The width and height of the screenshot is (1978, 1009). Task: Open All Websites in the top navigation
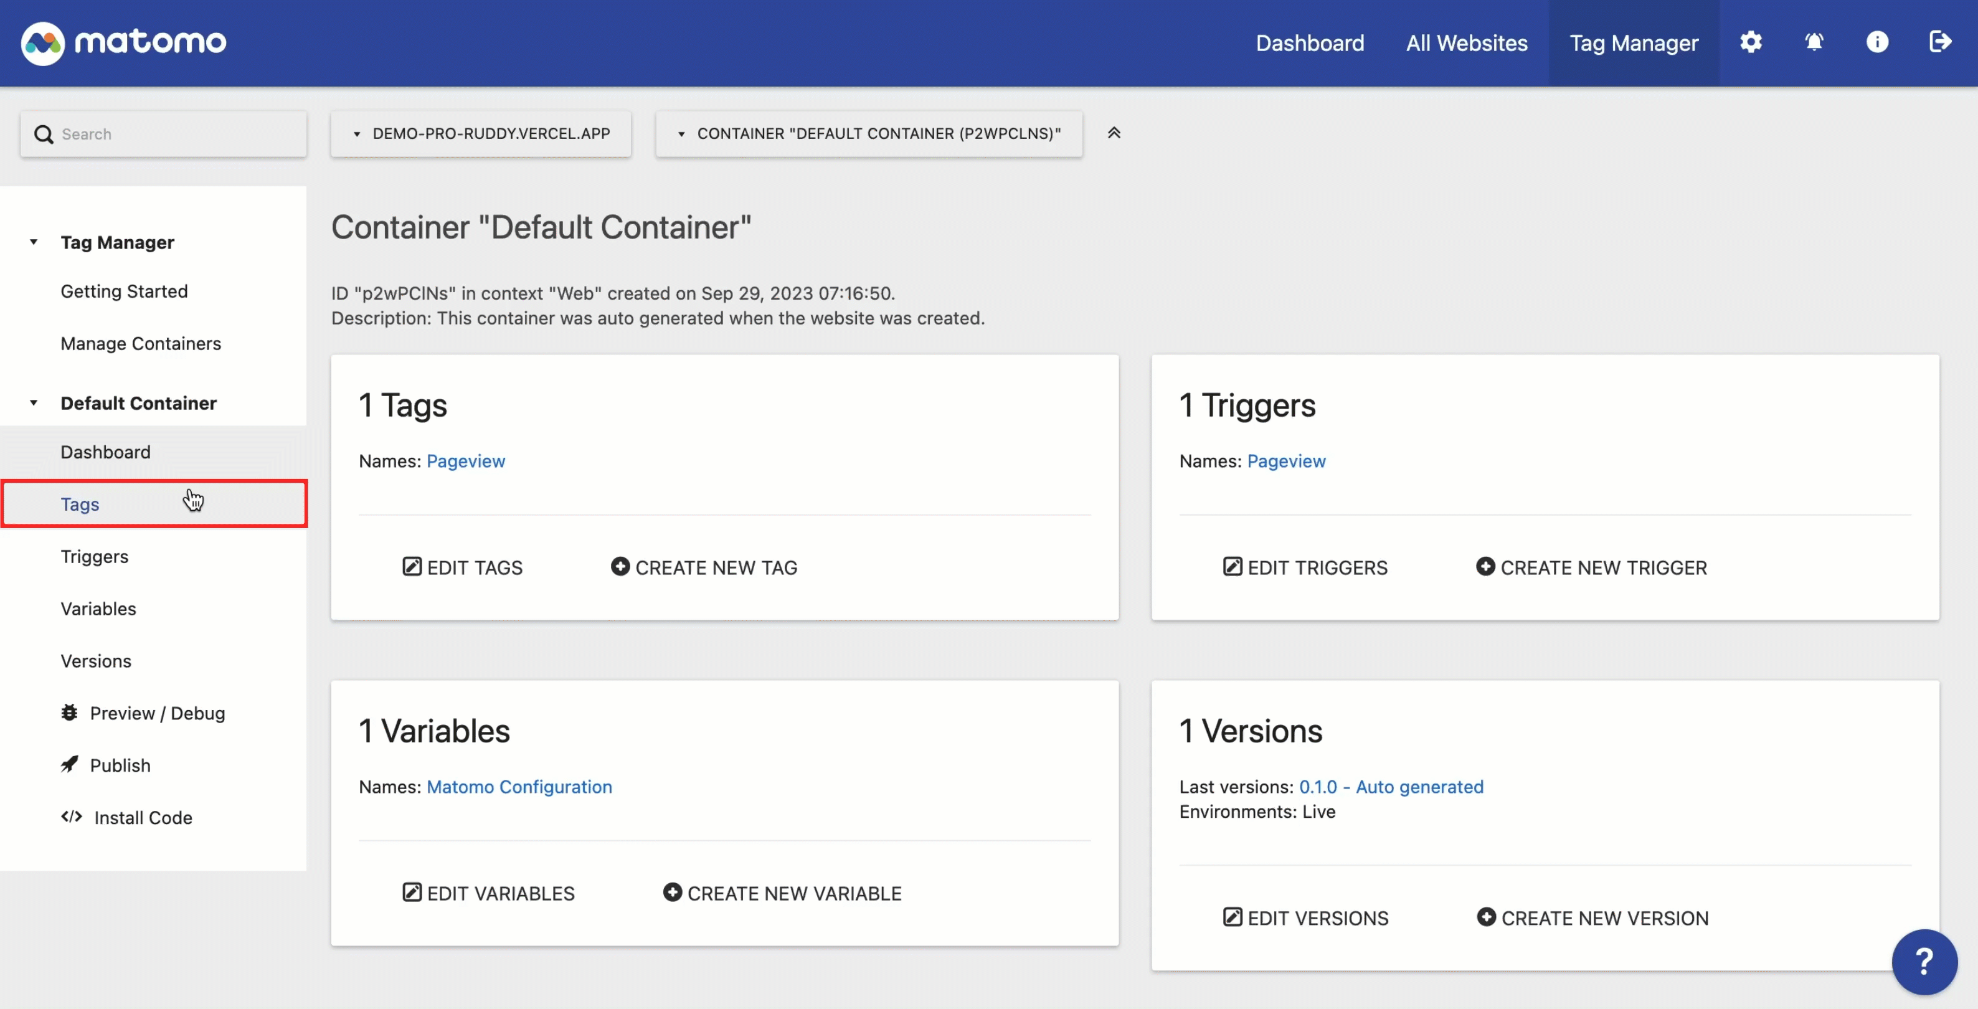click(x=1467, y=43)
